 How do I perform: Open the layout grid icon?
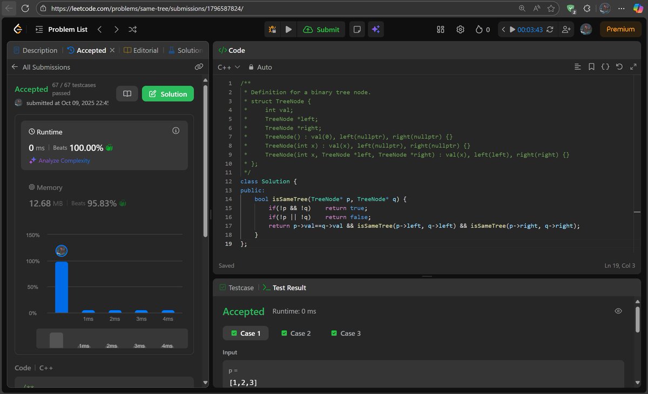(441, 30)
